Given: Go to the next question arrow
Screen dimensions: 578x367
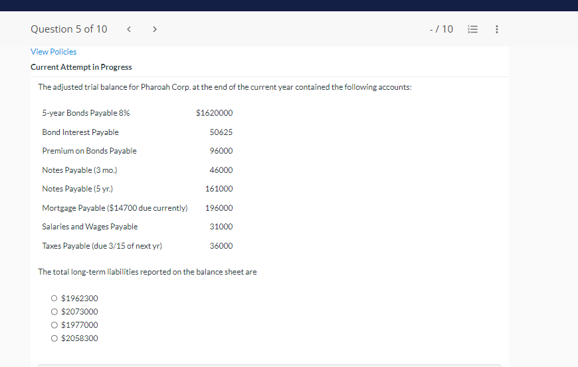Looking at the screenshot, I should pos(155,29).
